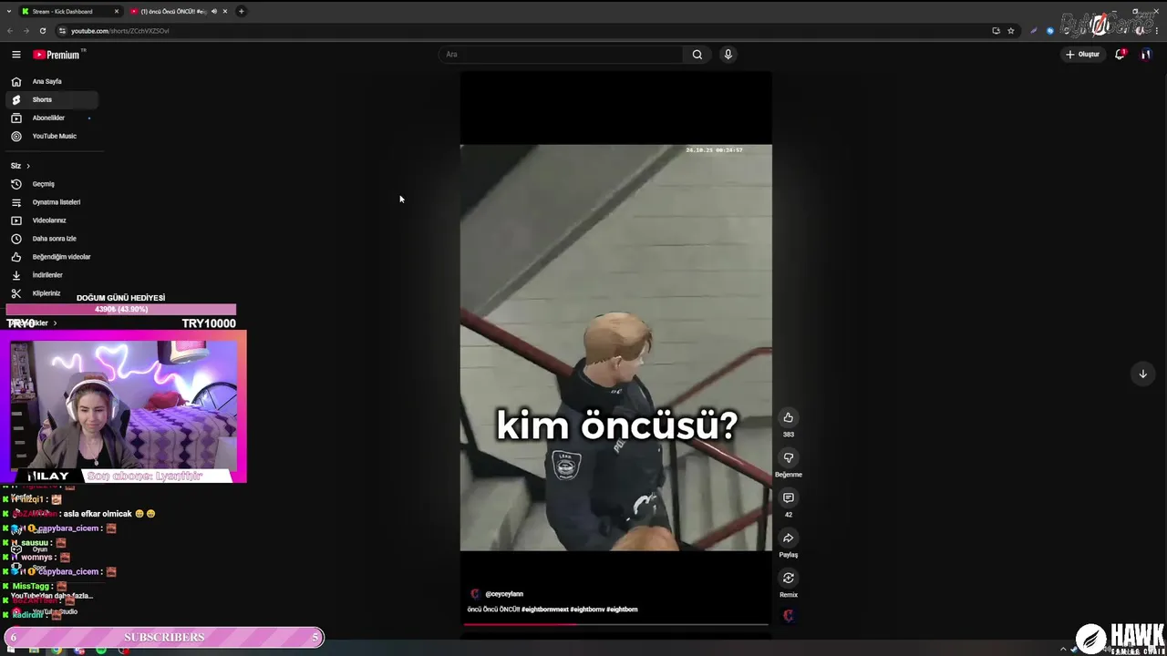Open YouTube Music from sidebar
The height and width of the screenshot is (656, 1167).
click(51, 136)
